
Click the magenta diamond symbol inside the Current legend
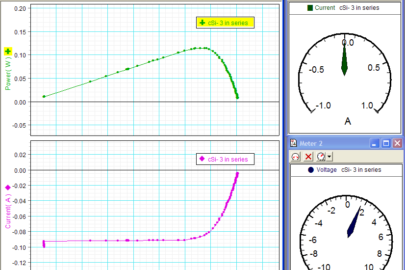[x=202, y=159]
